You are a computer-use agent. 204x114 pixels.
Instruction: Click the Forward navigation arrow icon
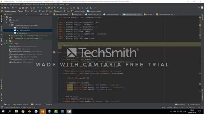point(41,8)
